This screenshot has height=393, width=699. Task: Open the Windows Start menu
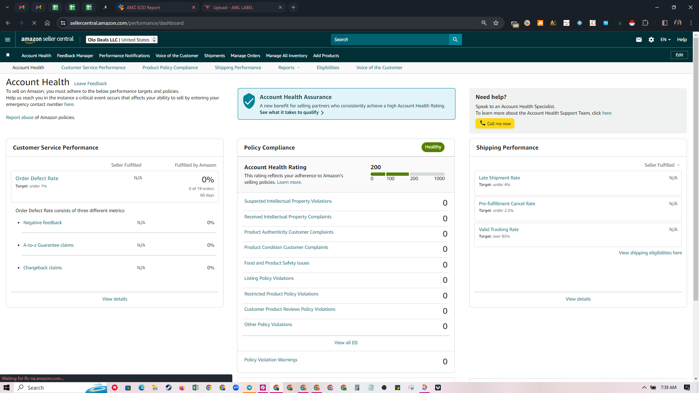[x=6, y=388]
